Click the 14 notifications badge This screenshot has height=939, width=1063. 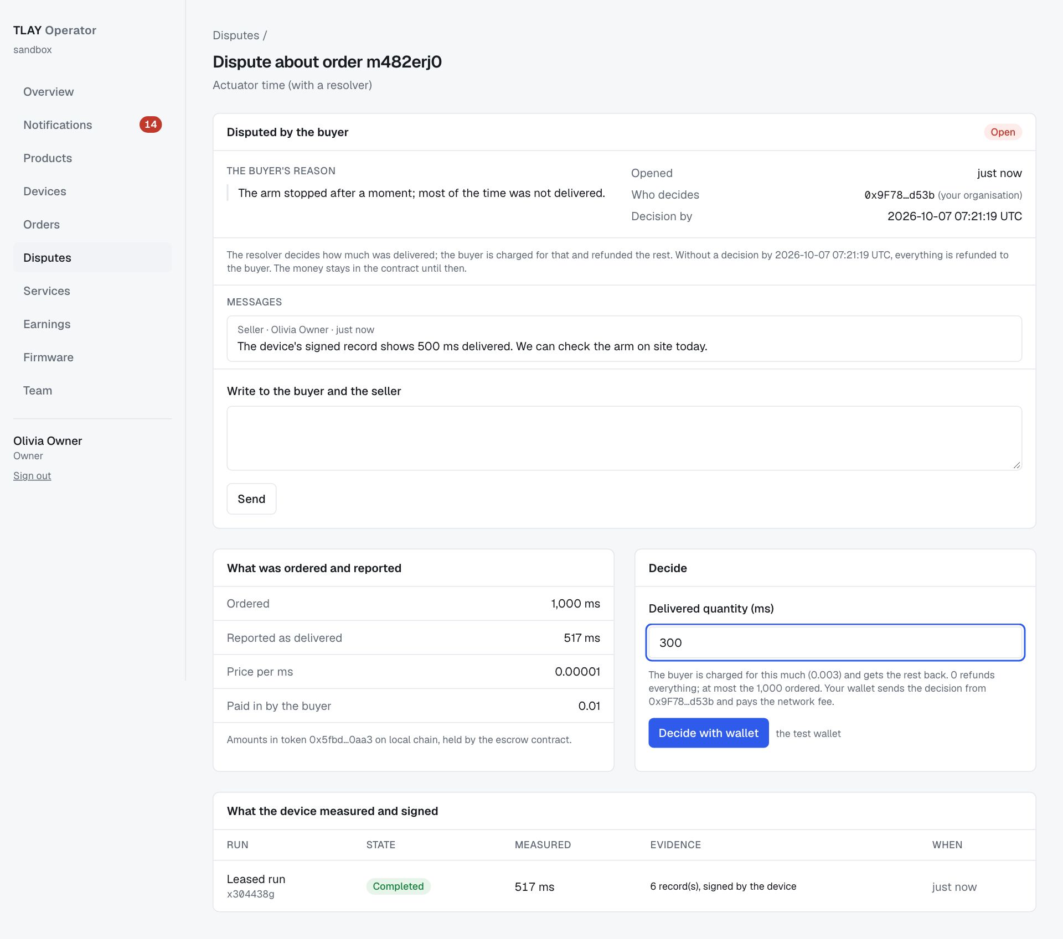[x=150, y=124]
